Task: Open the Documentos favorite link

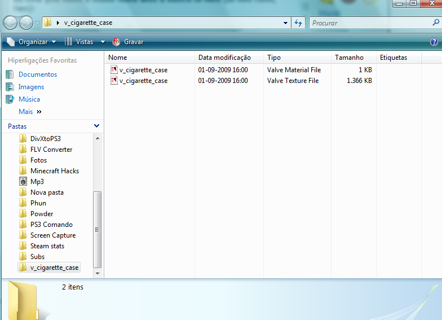Action: 38,74
